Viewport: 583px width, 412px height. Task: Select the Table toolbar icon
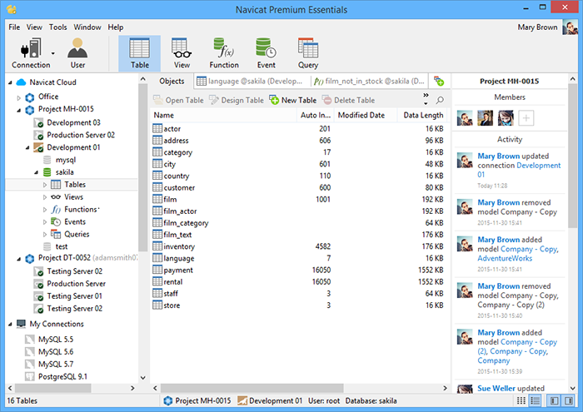139,53
